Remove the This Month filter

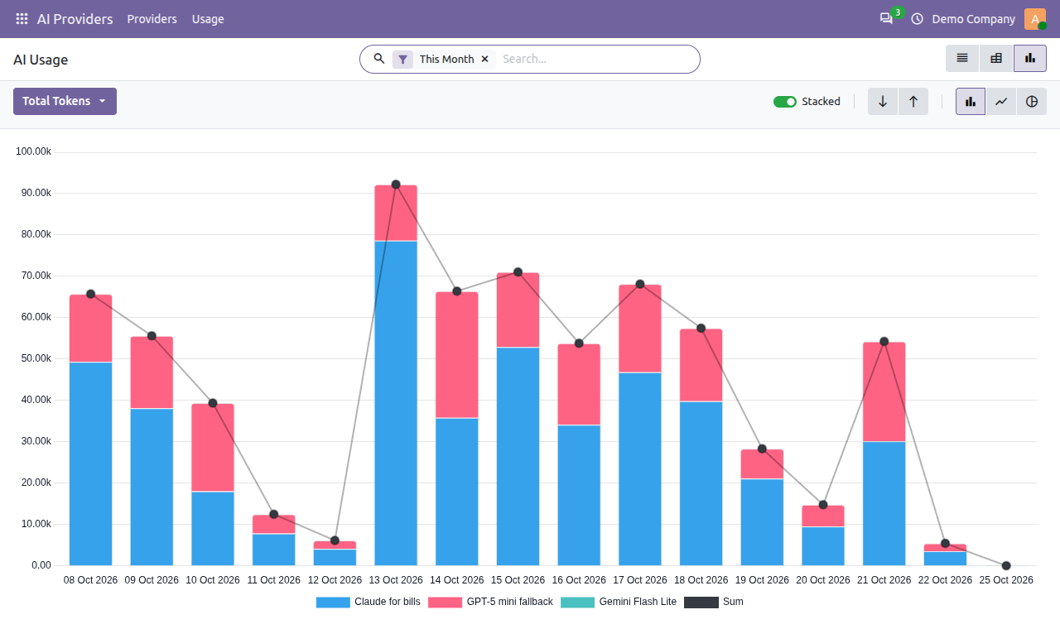pos(485,60)
